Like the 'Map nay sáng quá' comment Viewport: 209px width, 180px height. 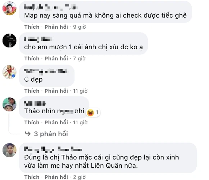(32, 27)
